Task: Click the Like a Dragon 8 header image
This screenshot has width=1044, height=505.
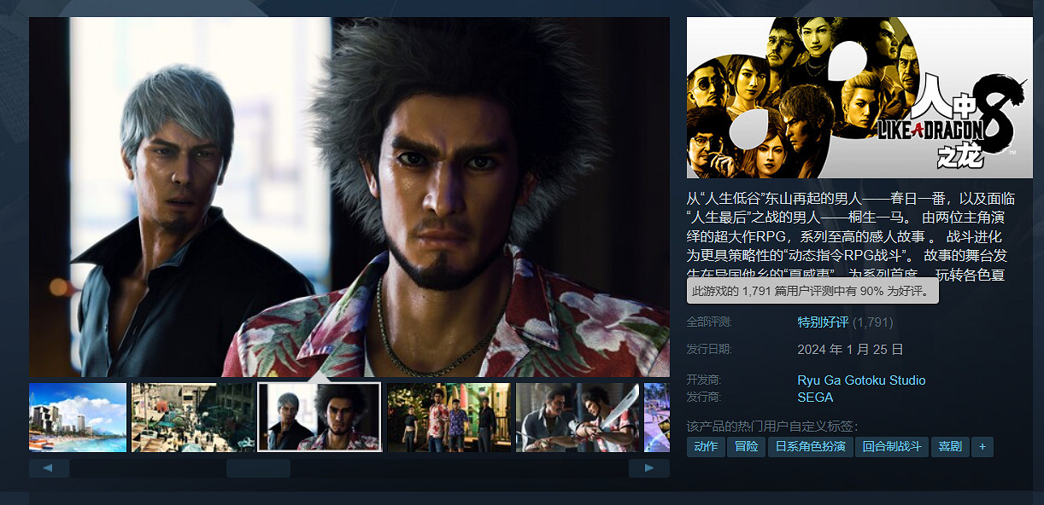Action: pos(859,97)
